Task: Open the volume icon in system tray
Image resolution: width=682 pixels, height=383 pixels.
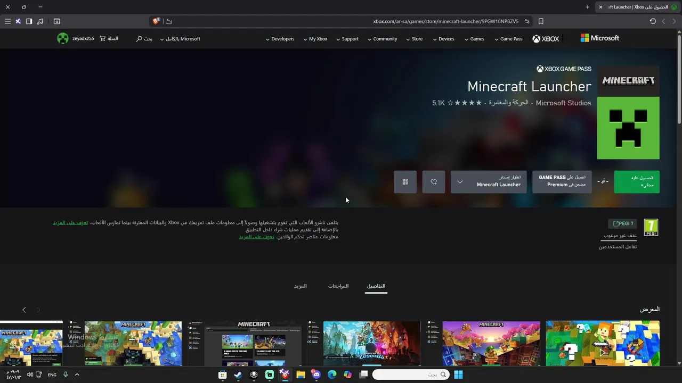Action: 30,374
